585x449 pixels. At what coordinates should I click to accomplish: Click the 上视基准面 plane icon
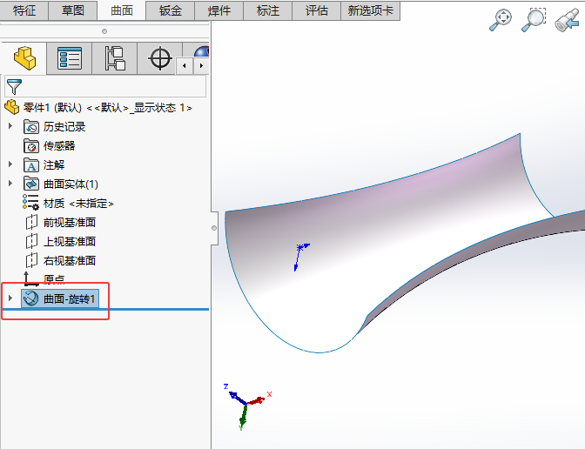[31, 241]
